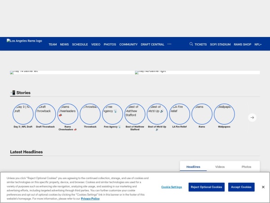The image size is (270, 203).
Task: Open Cookie Settings
Action: click(x=171, y=187)
